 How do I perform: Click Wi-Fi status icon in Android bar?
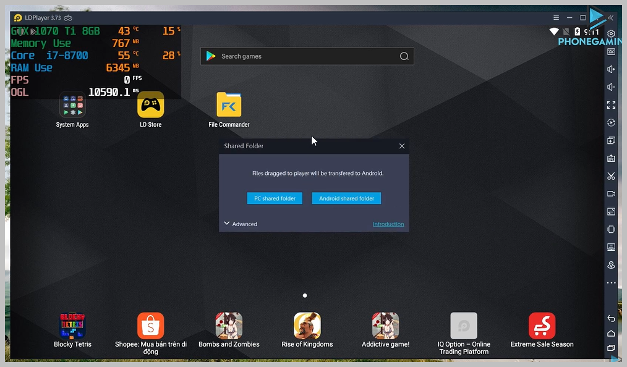pos(554,31)
